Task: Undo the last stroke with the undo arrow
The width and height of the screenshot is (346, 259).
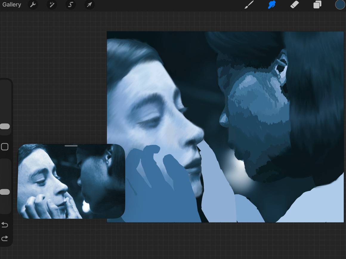Action: click(5, 225)
